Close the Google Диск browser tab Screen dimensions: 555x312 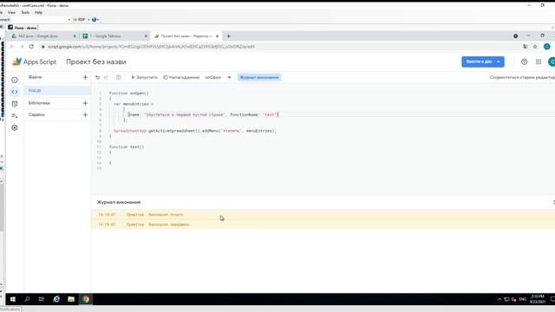[75, 36]
